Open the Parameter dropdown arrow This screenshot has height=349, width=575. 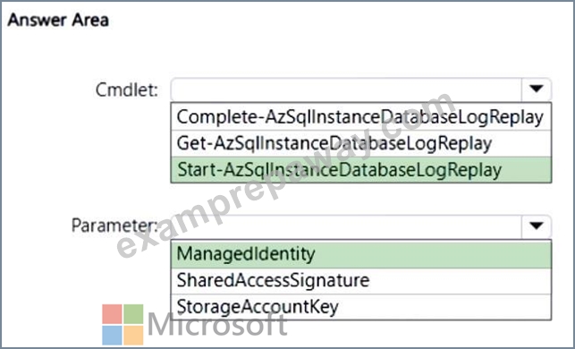pyautogui.click(x=537, y=226)
